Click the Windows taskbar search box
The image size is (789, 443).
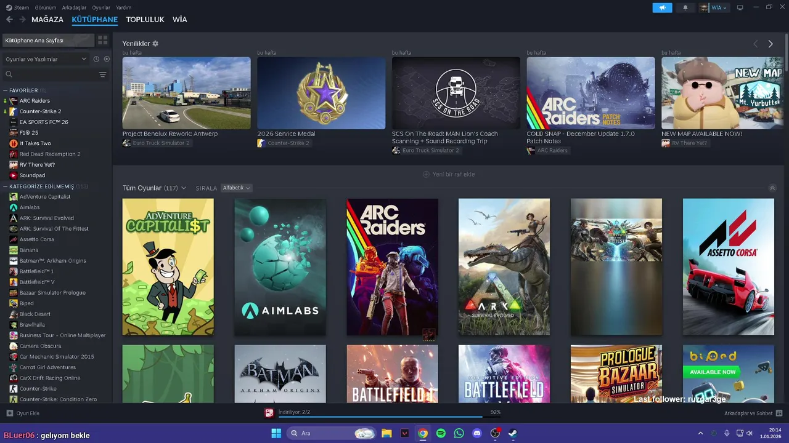point(332,433)
